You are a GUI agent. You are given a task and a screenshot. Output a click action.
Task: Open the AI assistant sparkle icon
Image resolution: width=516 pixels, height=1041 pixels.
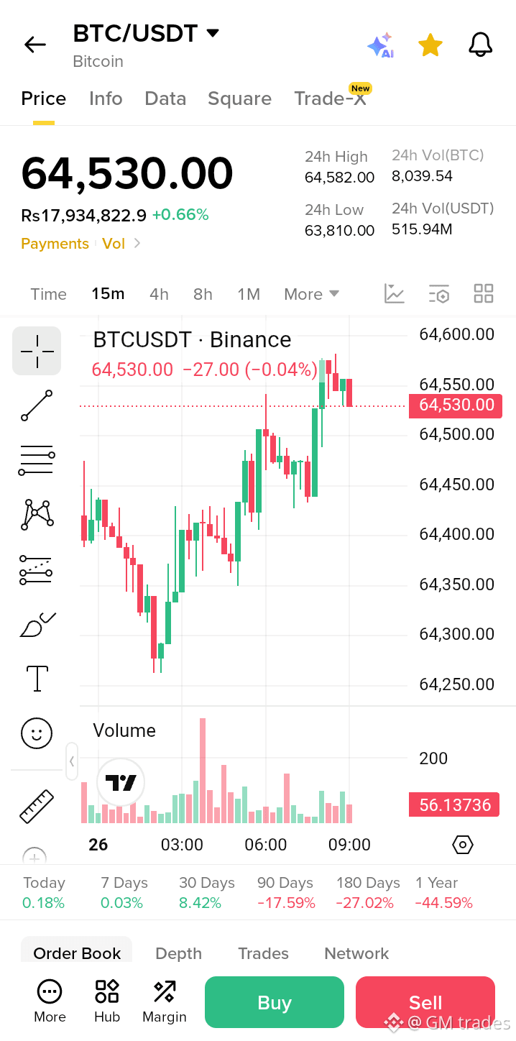pos(380,45)
